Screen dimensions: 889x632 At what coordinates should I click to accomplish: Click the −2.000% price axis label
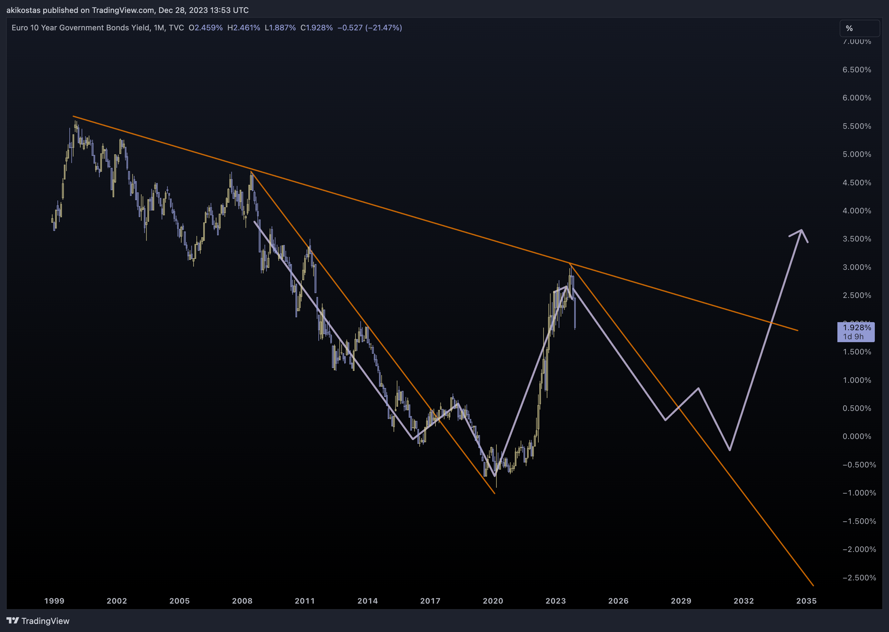[859, 549]
